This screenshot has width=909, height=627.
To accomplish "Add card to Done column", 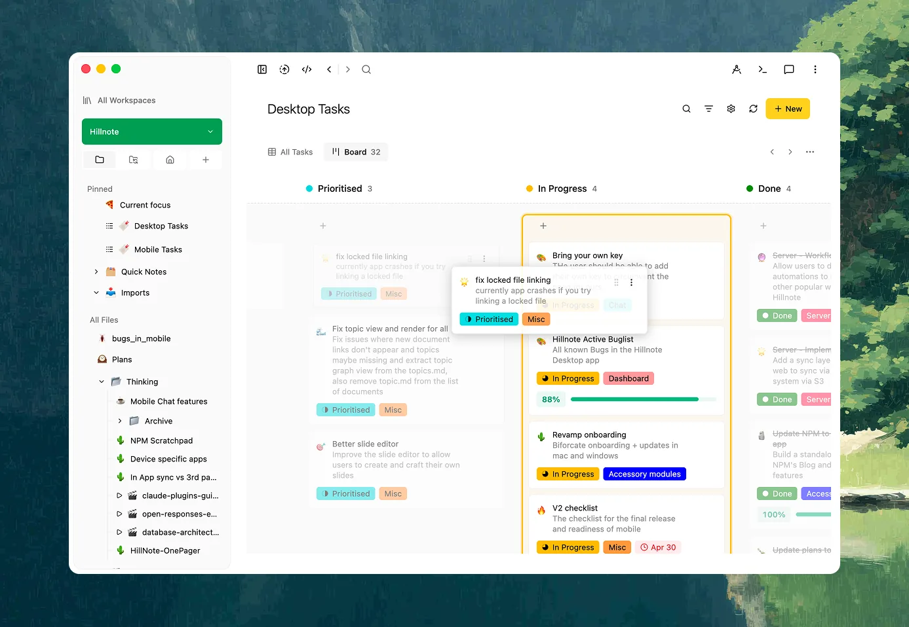I will (x=764, y=226).
